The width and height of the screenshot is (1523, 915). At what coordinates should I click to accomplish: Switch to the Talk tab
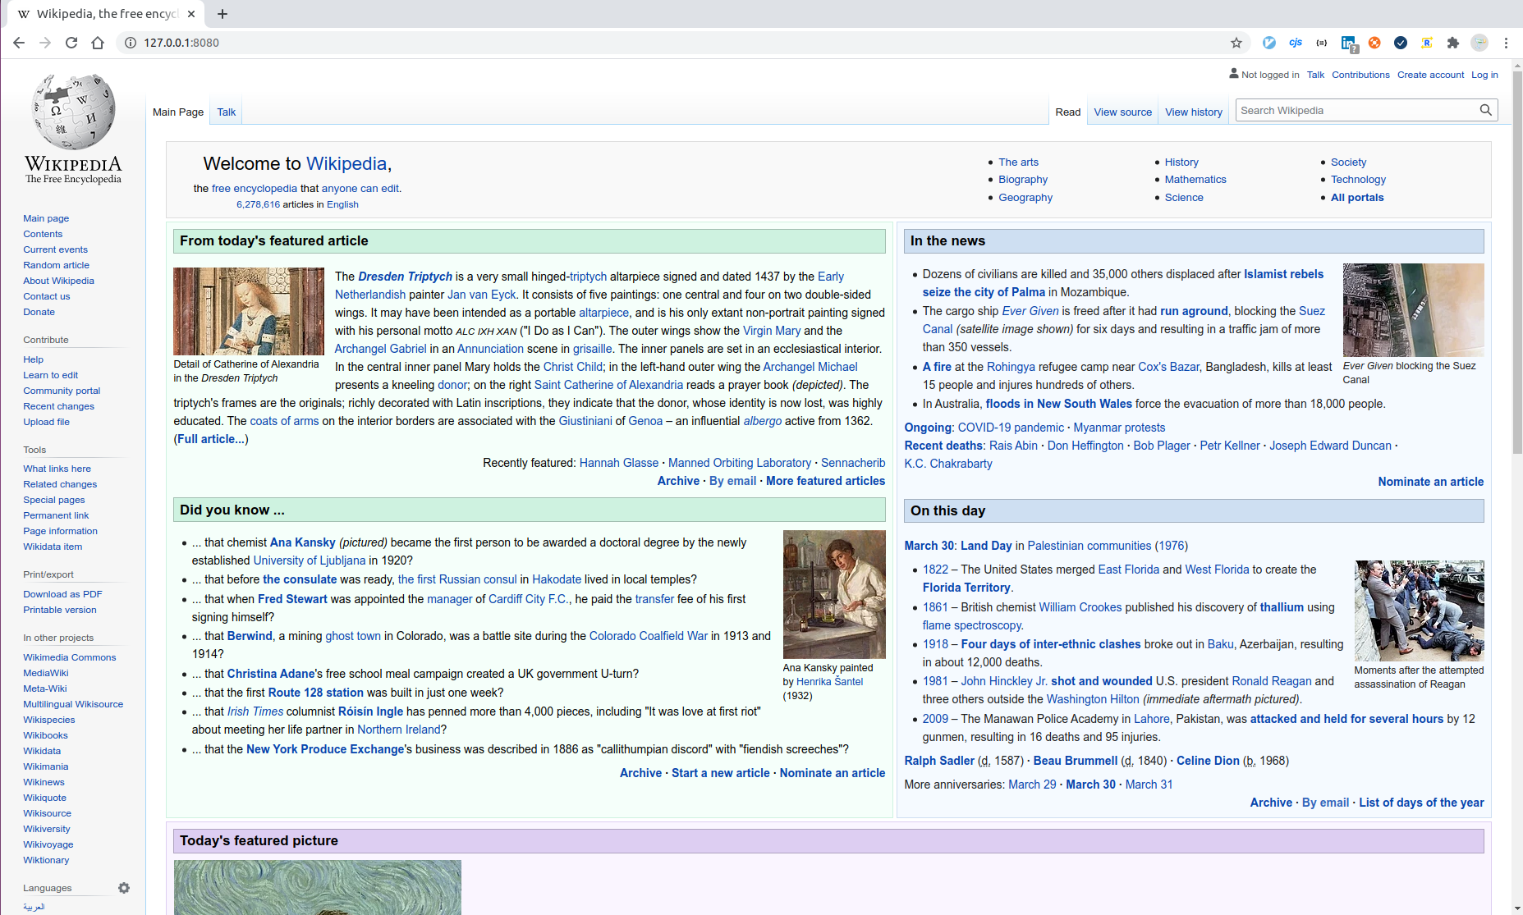(x=227, y=112)
